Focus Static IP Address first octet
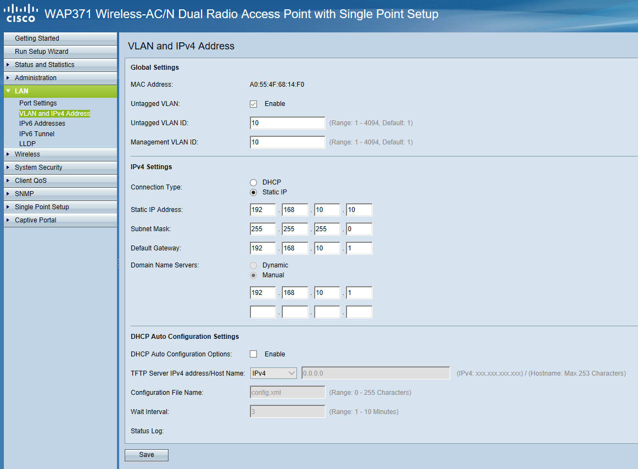Image resolution: width=638 pixels, height=469 pixels. pos(263,210)
